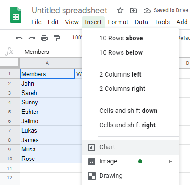The image size is (190, 185).
Task: Select row 12 header
Action: [9, 177]
